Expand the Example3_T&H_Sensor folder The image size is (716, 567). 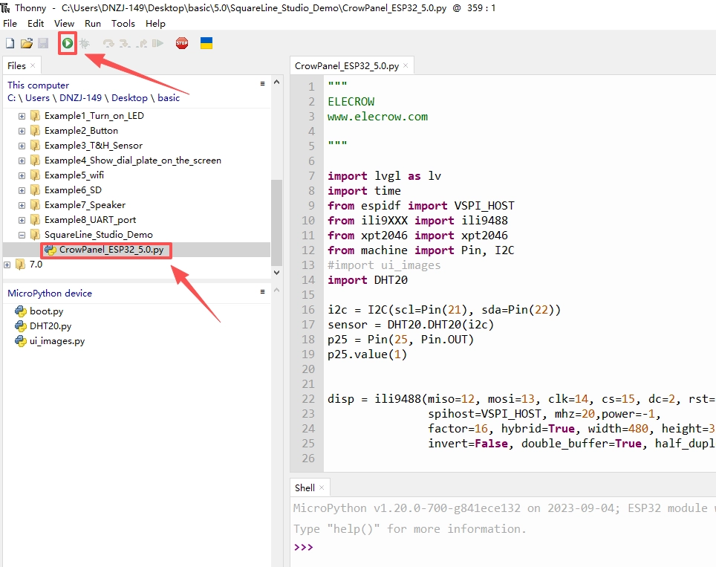[x=22, y=146]
